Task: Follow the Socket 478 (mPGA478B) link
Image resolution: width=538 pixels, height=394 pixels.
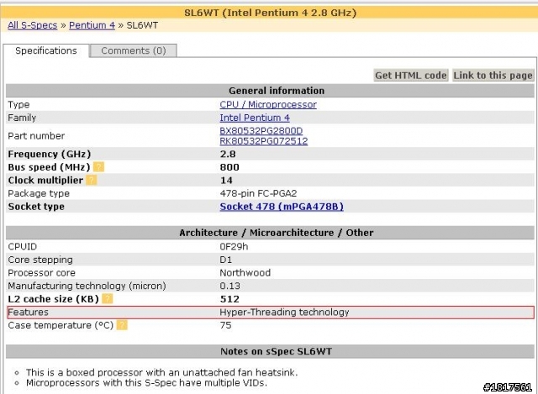Action: pyautogui.click(x=282, y=207)
